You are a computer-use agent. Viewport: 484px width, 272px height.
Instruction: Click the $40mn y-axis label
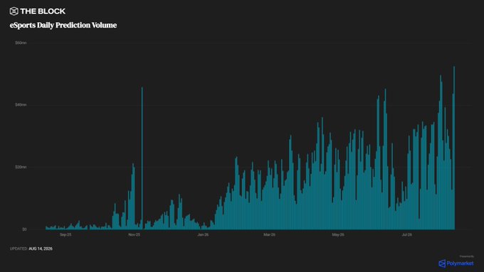click(21, 104)
